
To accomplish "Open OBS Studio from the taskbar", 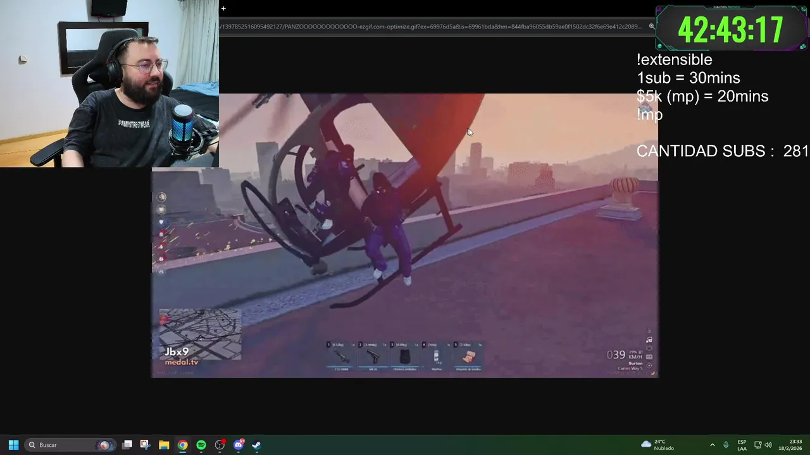I will pyautogui.click(x=220, y=445).
